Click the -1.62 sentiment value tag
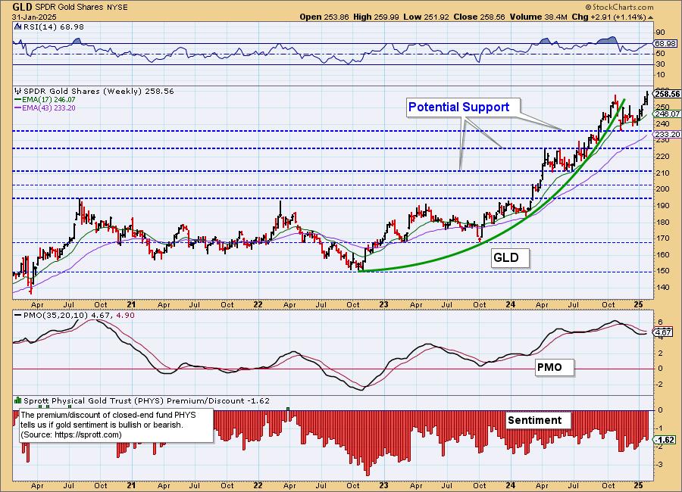Screen dimensions: 682x492 pyautogui.click(x=665, y=440)
